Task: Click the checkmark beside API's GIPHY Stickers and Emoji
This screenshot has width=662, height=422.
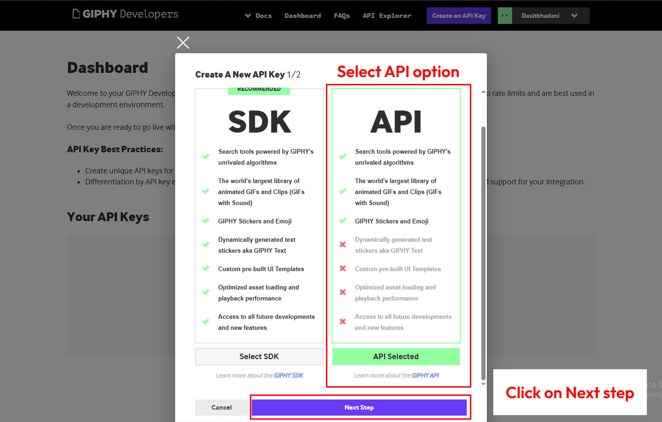Action: pos(342,221)
